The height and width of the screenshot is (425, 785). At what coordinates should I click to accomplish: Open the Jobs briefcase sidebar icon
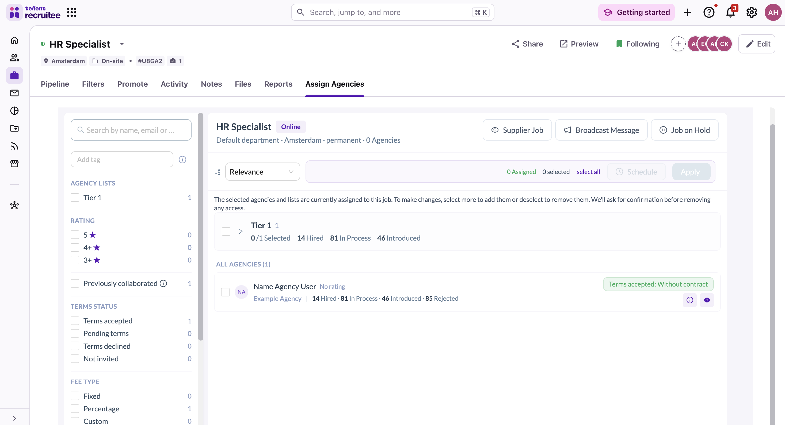click(x=14, y=75)
